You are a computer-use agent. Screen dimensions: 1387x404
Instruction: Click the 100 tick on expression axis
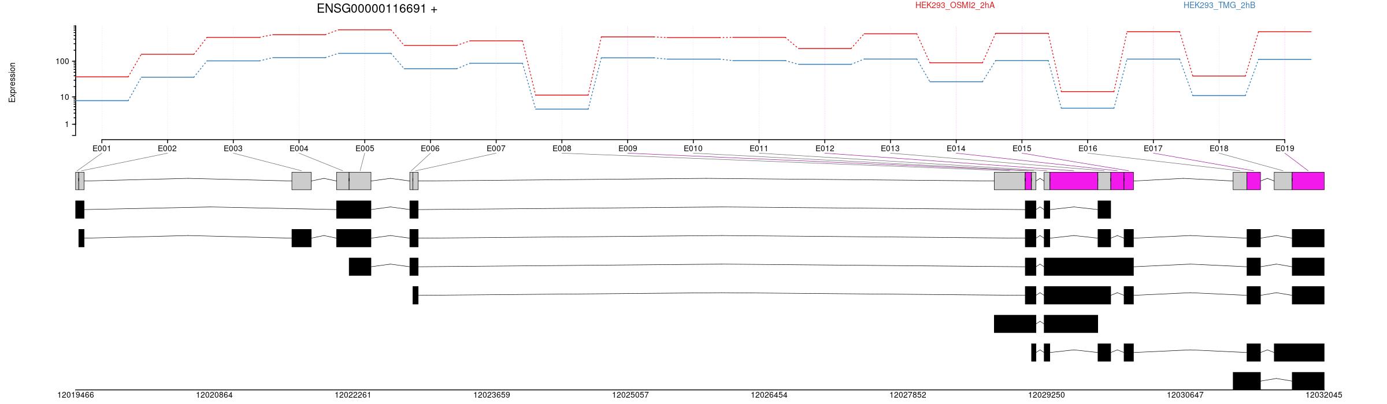62,62
